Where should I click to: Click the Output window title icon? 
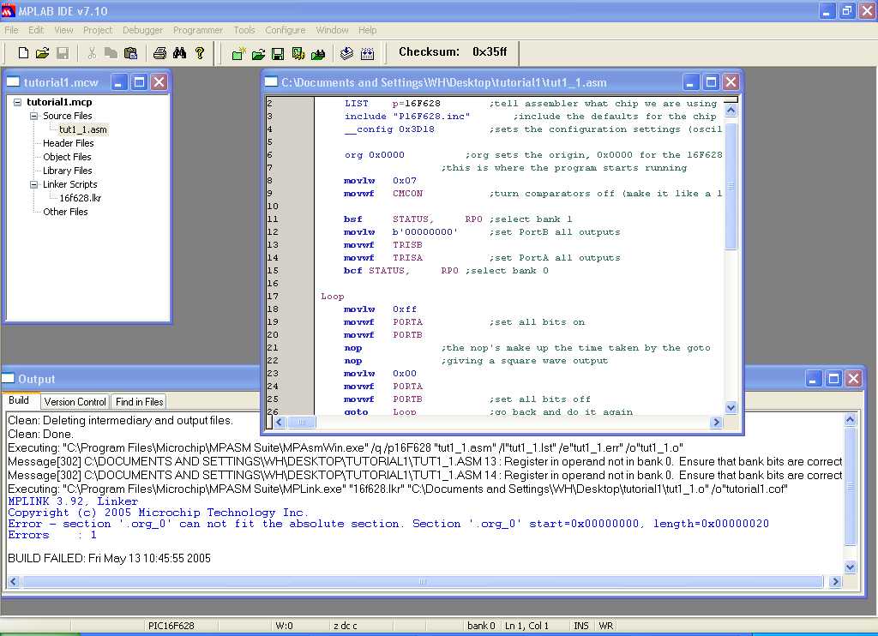click(x=8, y=379)
